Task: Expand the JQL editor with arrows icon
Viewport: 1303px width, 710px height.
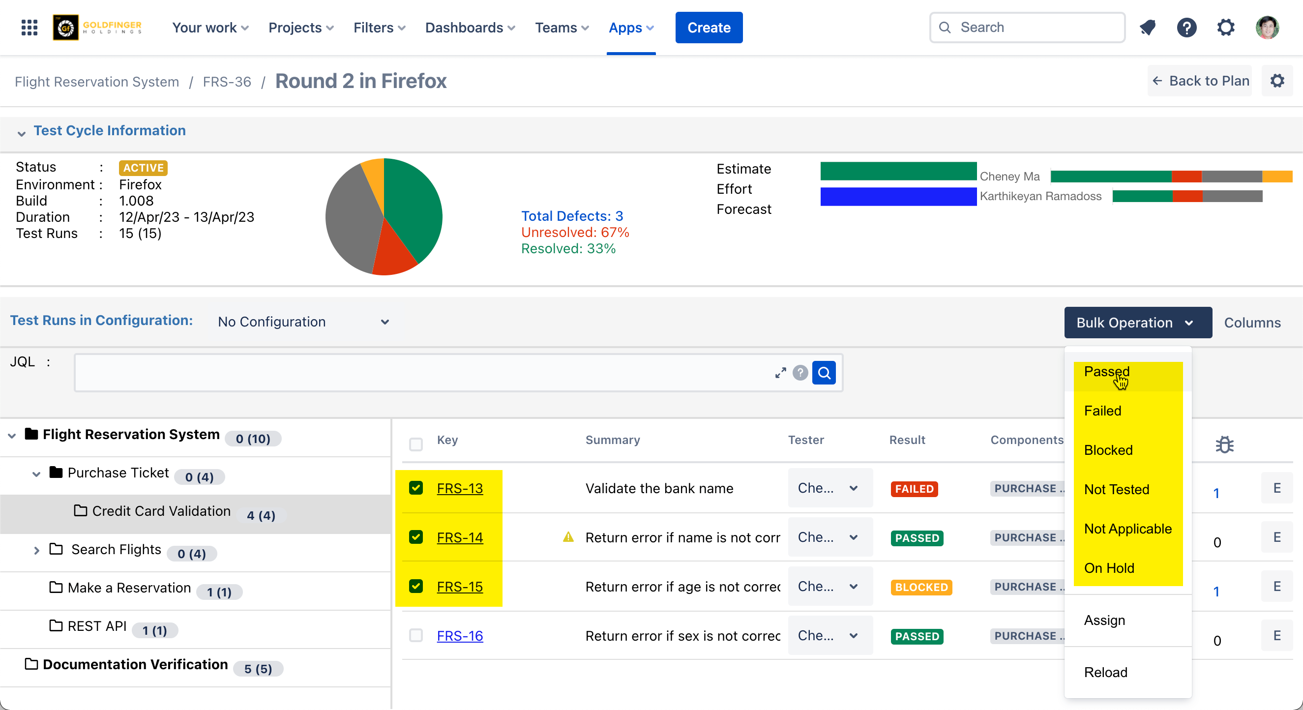Action: 780,373
